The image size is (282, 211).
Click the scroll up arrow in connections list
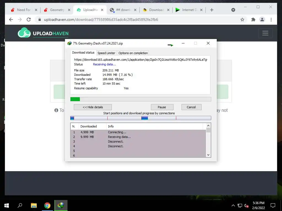[208, 126]
